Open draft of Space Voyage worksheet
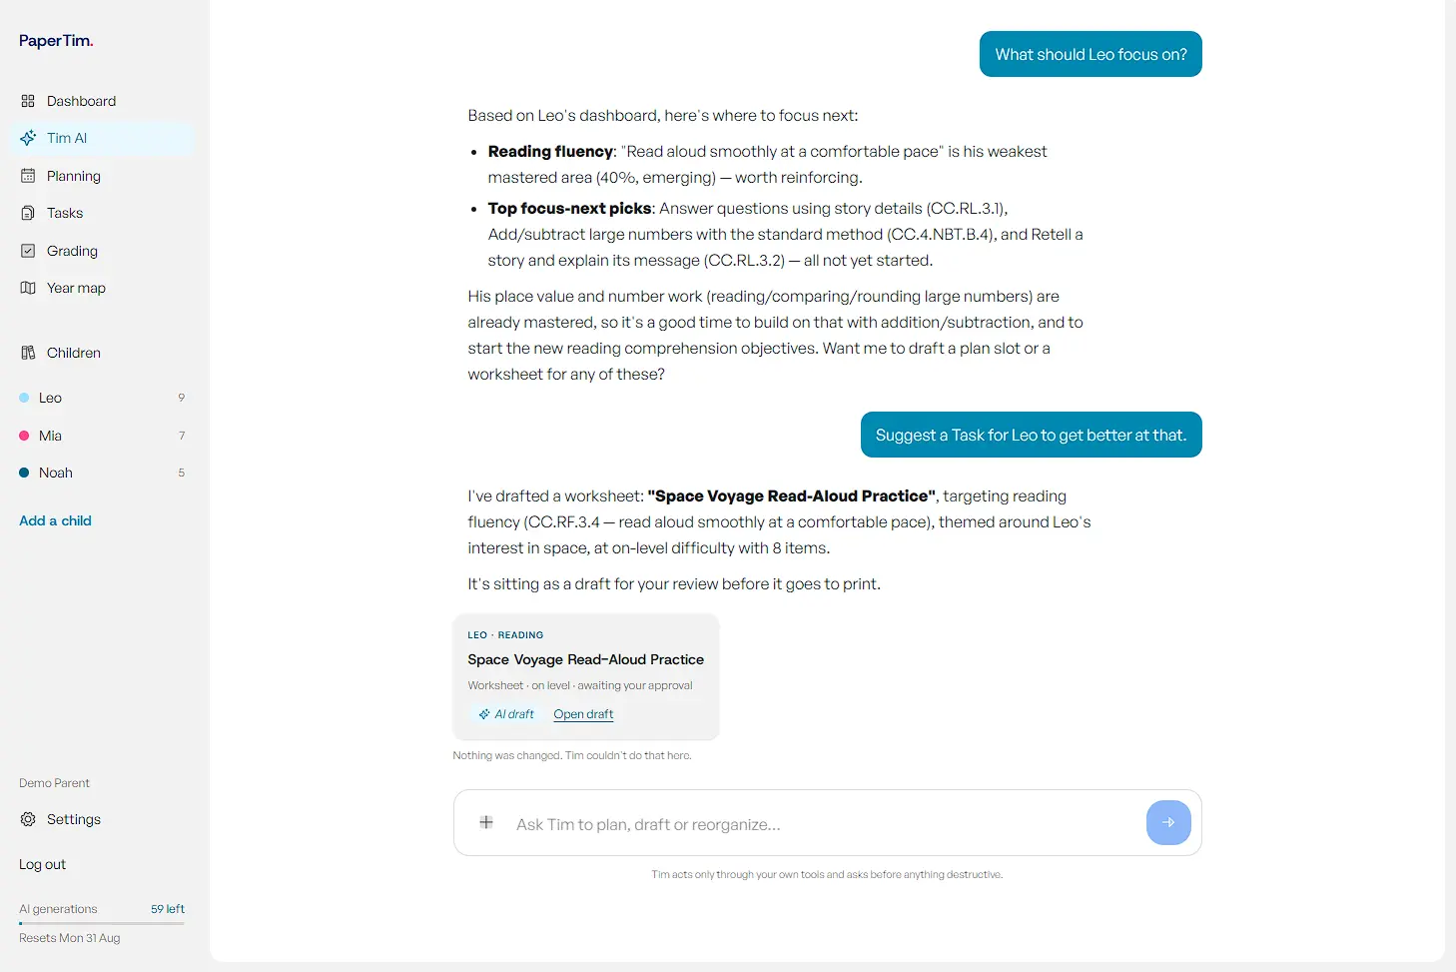This screenshot has height=972, width=1456. click(x=583, y=714)
